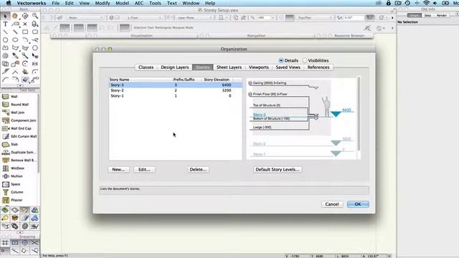Select the Rounded Rectangle tool

(x=35, y=32)
